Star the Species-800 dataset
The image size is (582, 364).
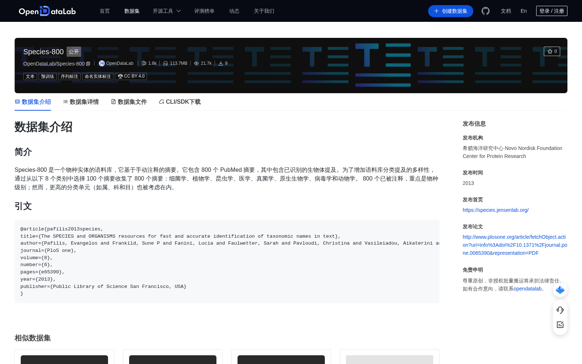click(552, 51)
